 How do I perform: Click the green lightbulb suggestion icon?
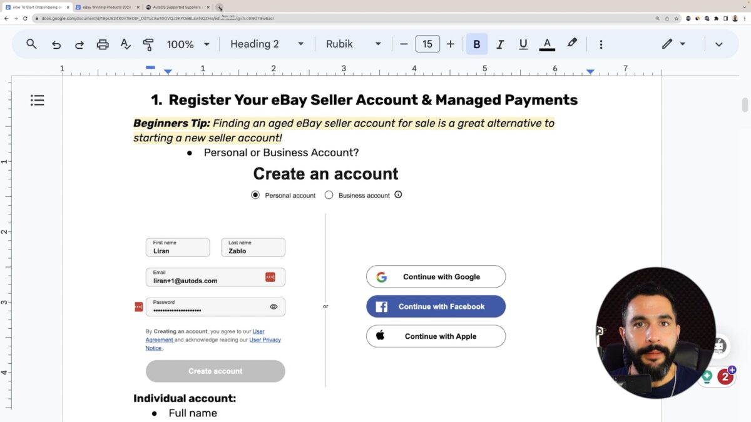707,376
